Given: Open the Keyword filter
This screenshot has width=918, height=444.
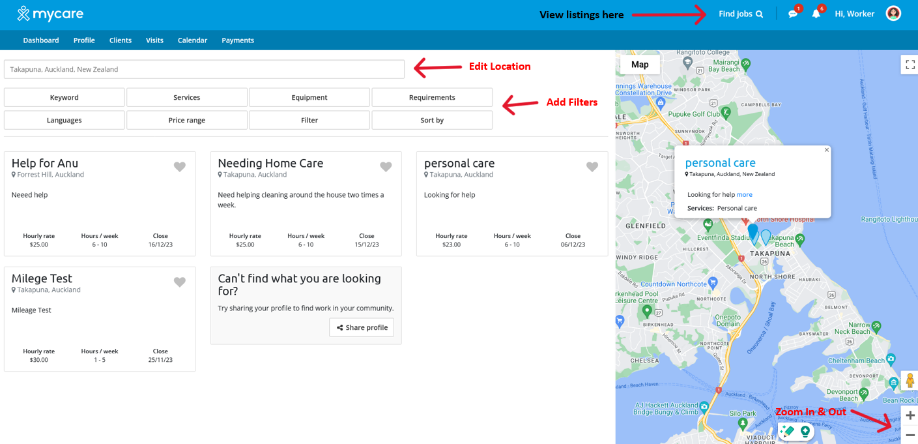Looking at the screenshot, I should pos(64,97).
